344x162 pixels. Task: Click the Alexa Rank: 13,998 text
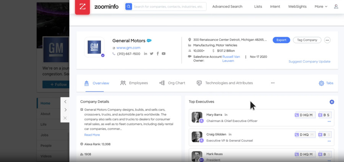pyautogui.click(x=97, y=144)
